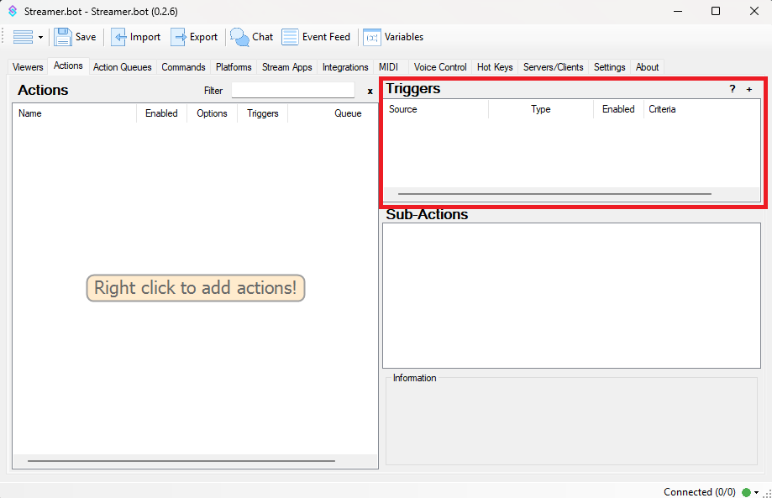Click the Import arrow icon
This screenshot has height=498, width=772.
[118, 37]
